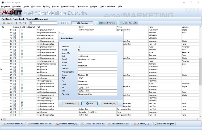Click Newsletter designen button
This screenshot has width=202, height=130.
coord(164,124)
